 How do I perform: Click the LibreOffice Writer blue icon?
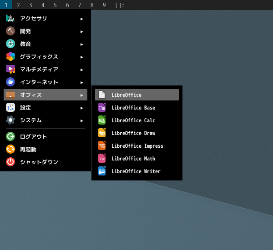[102, 171]
